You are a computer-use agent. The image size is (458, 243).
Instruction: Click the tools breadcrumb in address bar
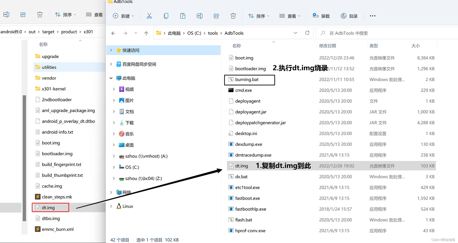(x=213, y=33)
